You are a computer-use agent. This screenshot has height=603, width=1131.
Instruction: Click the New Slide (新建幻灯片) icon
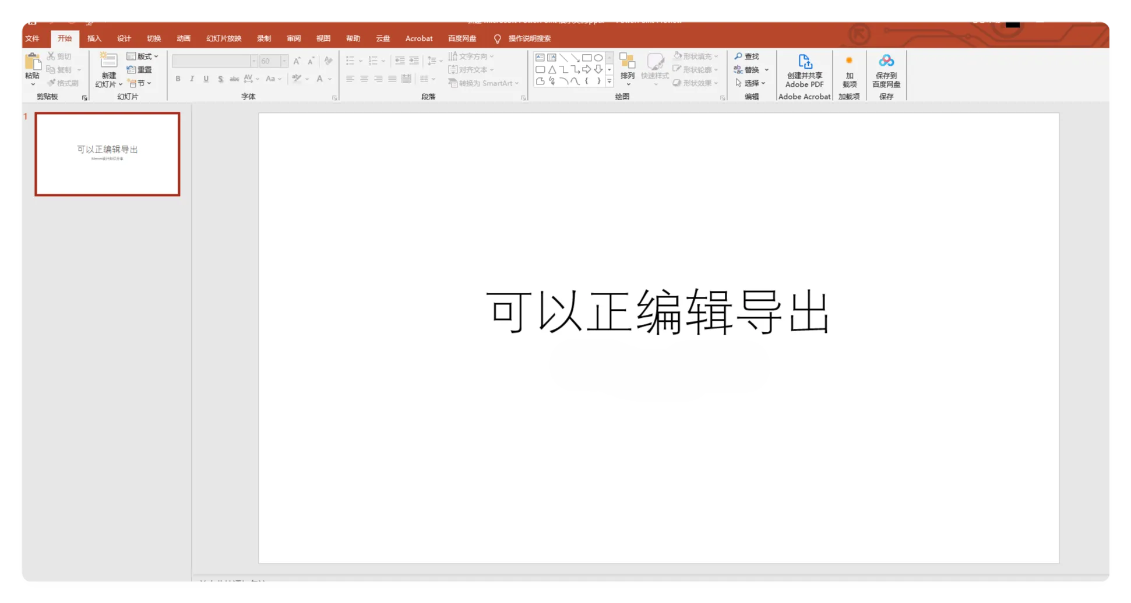pos(108,61)
